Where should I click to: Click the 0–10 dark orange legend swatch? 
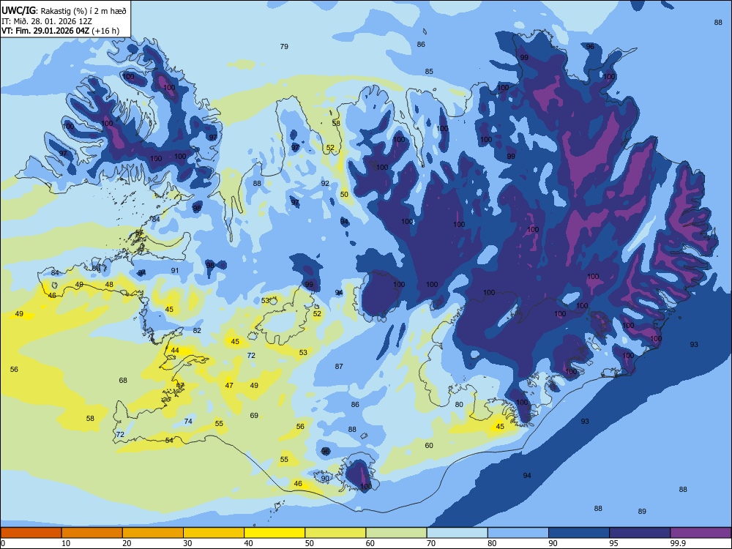(x=31, y=533)
